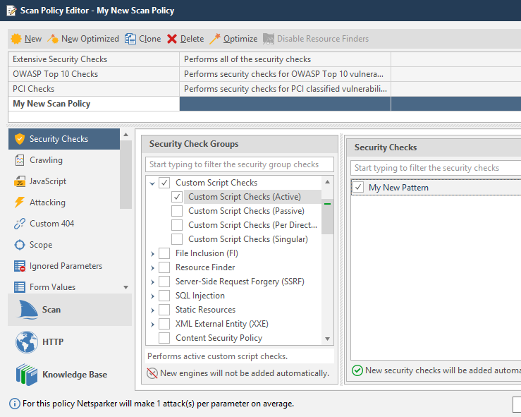Enable Custom Script Checks (Passive) checkbox
Viewport: 521px width, 417px height.
point(177,211)
